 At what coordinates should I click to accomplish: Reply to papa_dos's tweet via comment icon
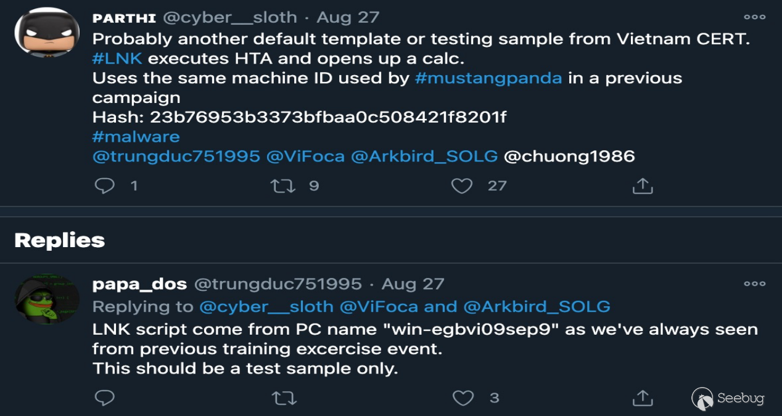[x=105, y=398]
